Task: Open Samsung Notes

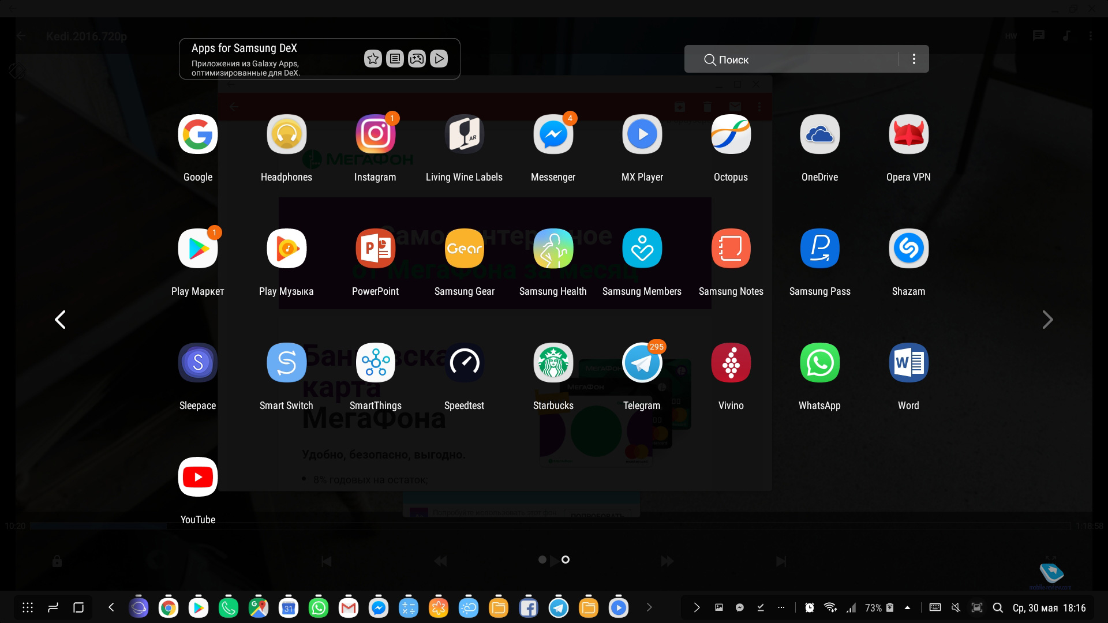Action: coord(731,249)
